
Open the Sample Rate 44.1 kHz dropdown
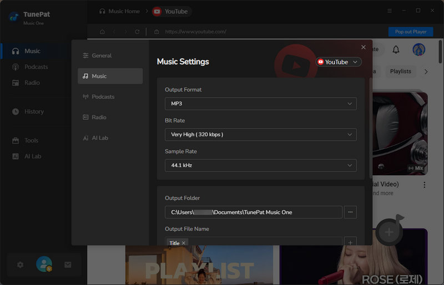[x=260, y=165]
